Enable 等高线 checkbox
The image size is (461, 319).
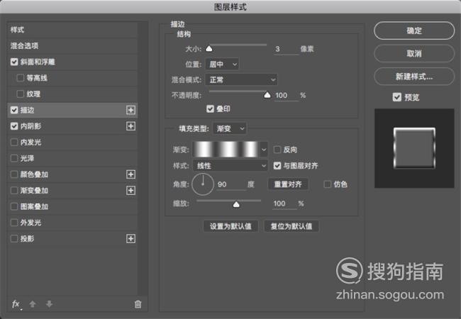(x=21, y=78)
